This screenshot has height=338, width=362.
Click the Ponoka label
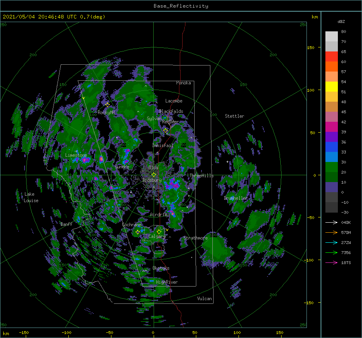coord(183,83)
